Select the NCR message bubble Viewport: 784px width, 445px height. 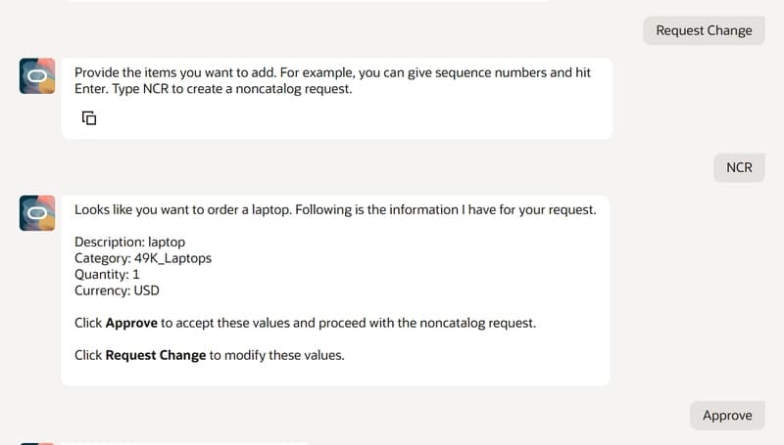739,167
